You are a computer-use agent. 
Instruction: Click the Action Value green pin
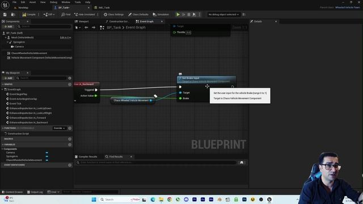[96, 96]
